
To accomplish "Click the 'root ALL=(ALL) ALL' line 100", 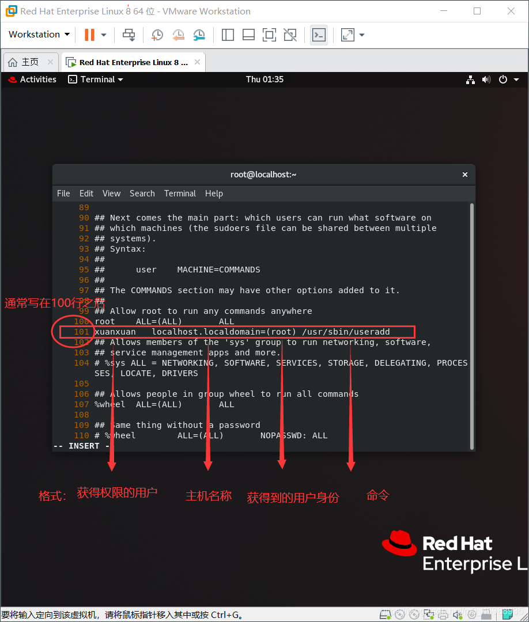I will (x=164, y=321).
